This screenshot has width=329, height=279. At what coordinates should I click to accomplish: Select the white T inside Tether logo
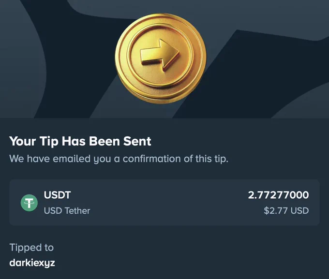pos(29,203)
